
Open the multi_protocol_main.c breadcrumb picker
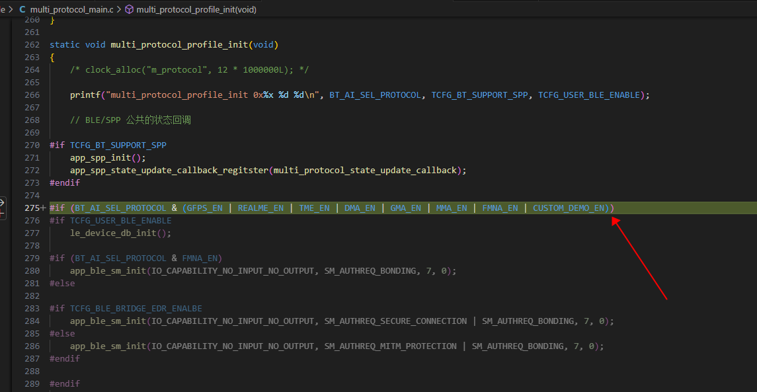pos(71,9)
